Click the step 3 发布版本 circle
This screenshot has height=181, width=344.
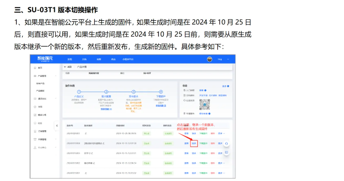coord(133,92)
